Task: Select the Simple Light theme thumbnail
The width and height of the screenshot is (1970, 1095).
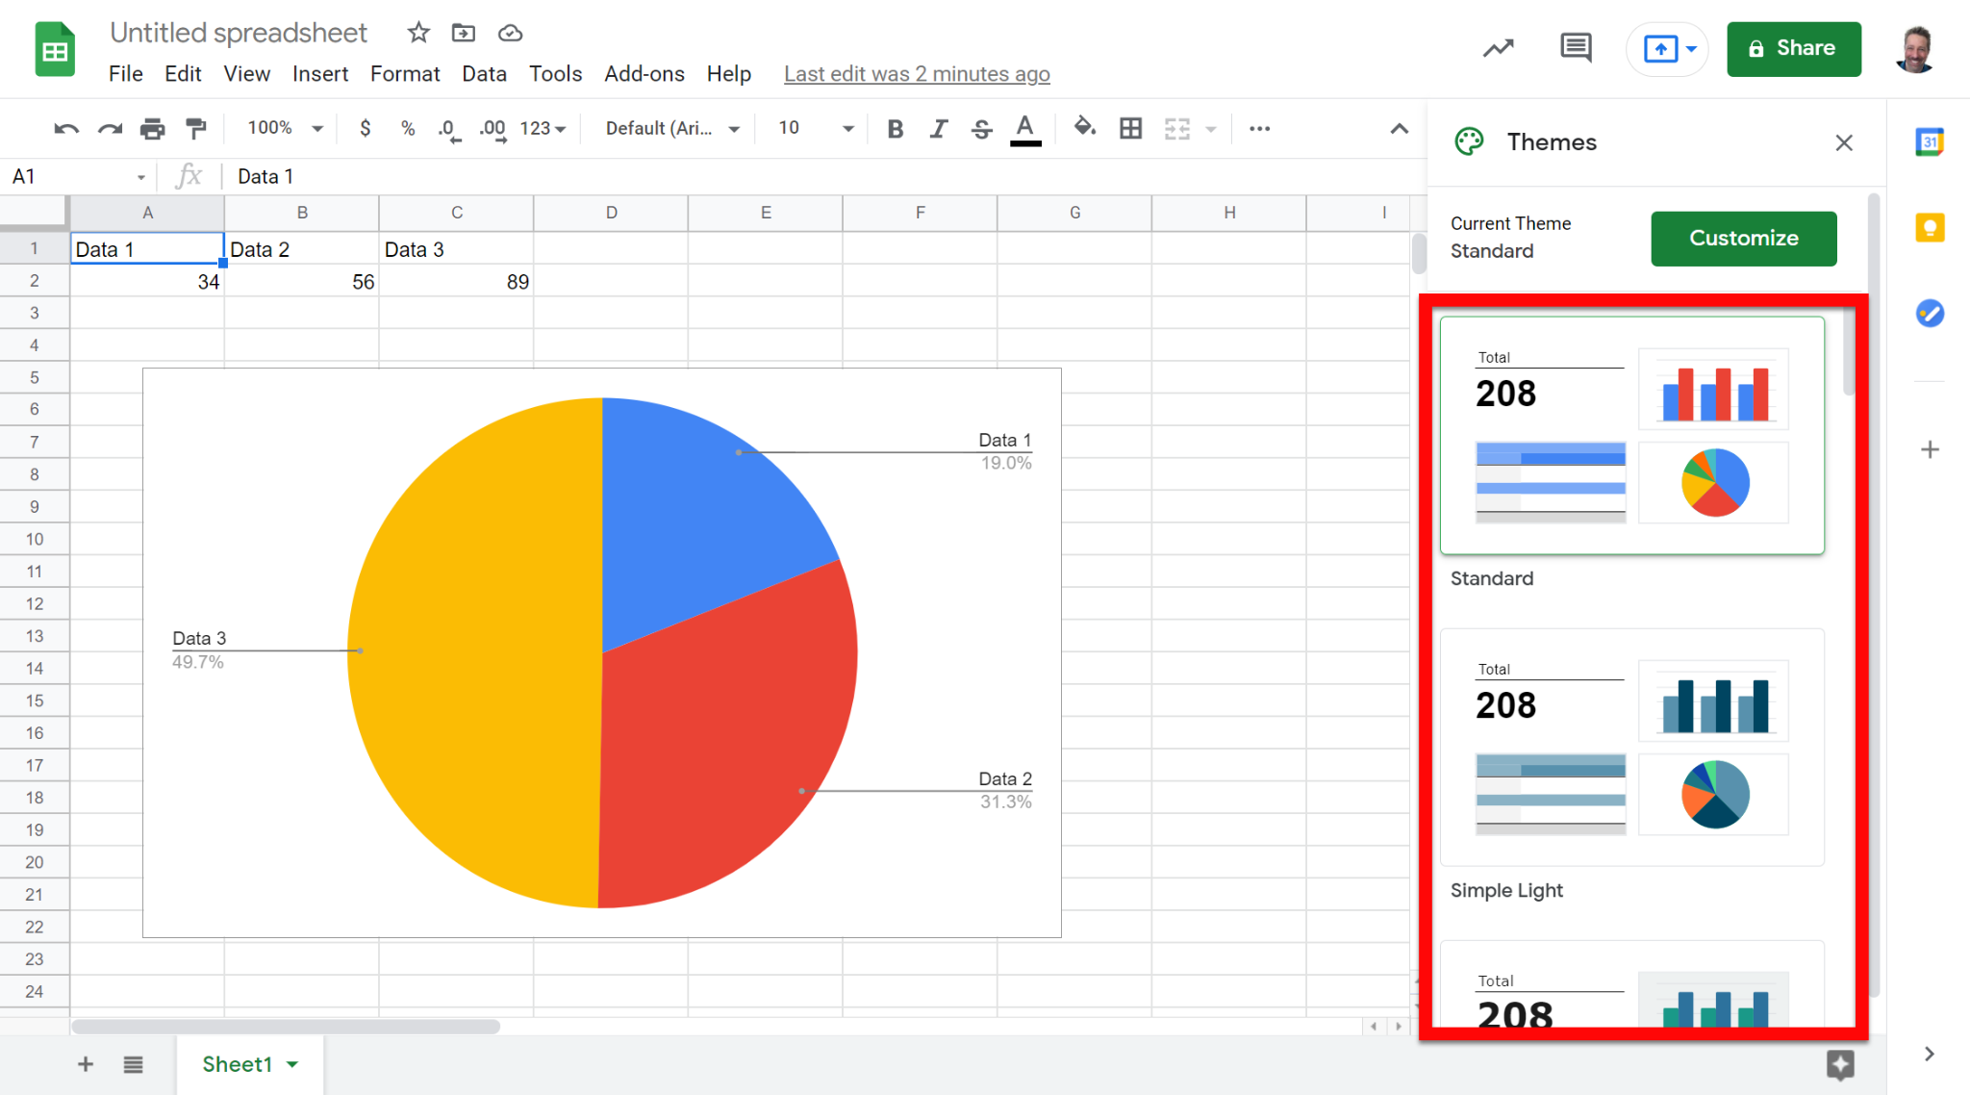Action: [x=1631, y=748]
